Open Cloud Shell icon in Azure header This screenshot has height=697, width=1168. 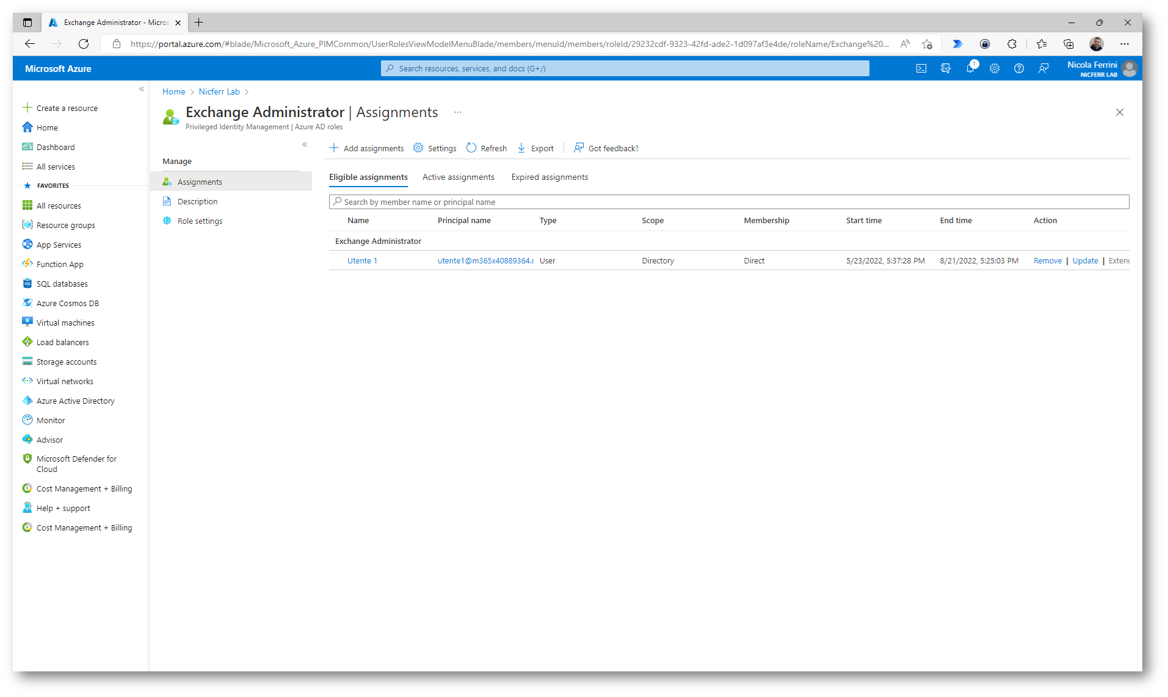click(x=921, y=68)
